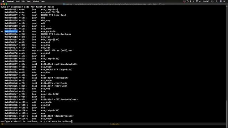Screen dimensions: 228x128
Task: Click 'sub esp,0xc' instruction
Action: tap(41, 72)
